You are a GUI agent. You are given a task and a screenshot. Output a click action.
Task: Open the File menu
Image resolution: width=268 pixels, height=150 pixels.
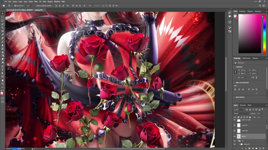coord(5,2)
